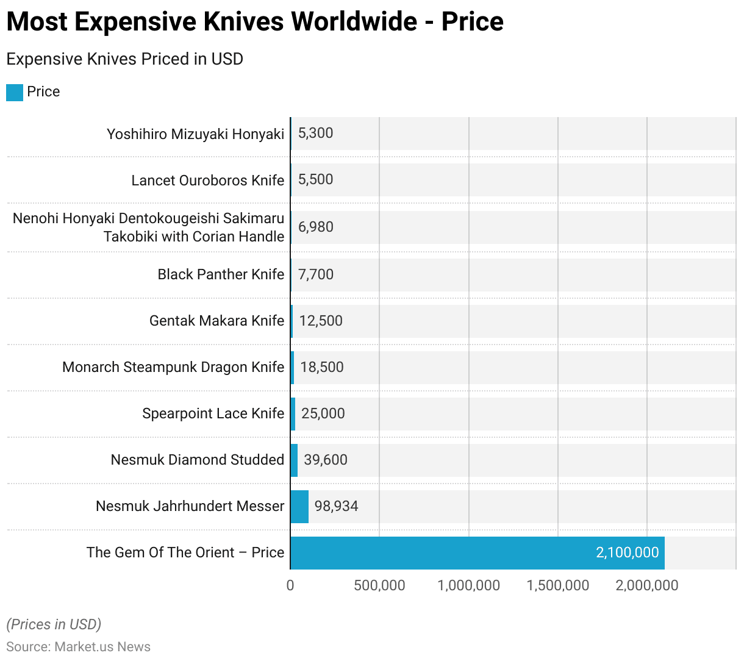Click the subtitle Expensive Knives Priced in USD
The height and width of the screenshot is (661, 744).
124,59
